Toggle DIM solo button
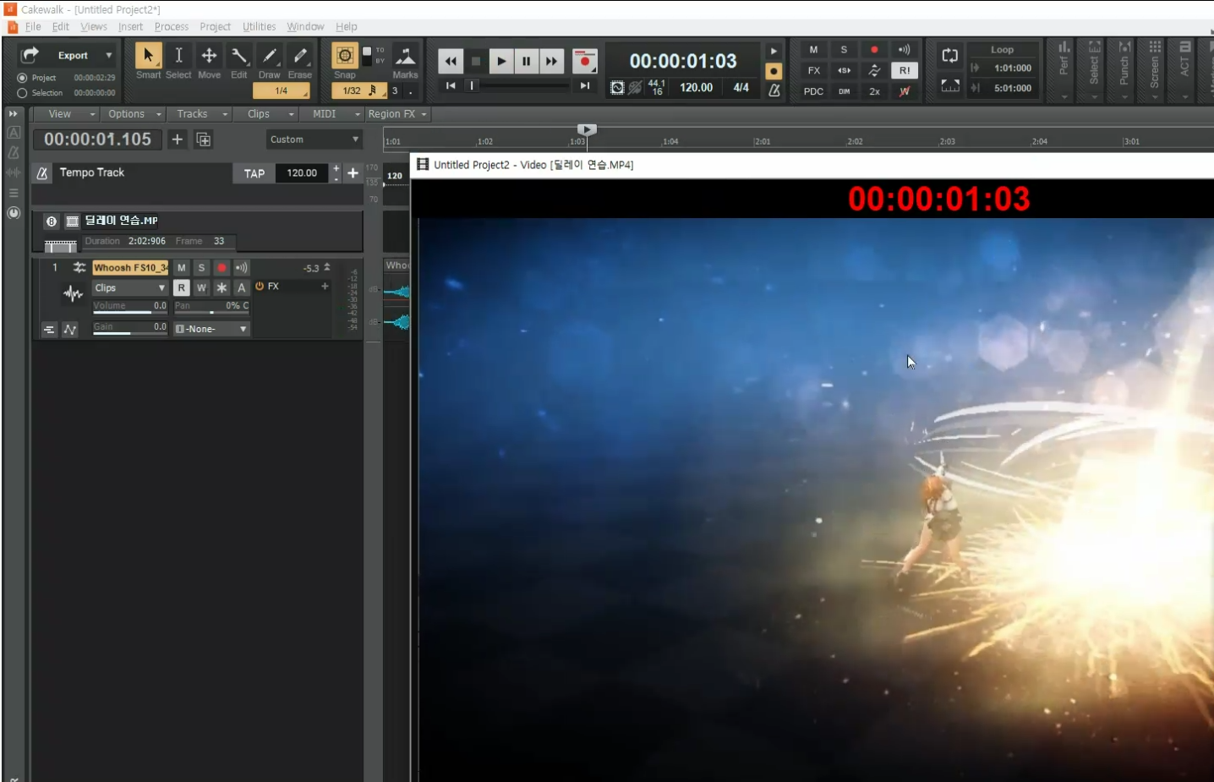 (844, 91)
